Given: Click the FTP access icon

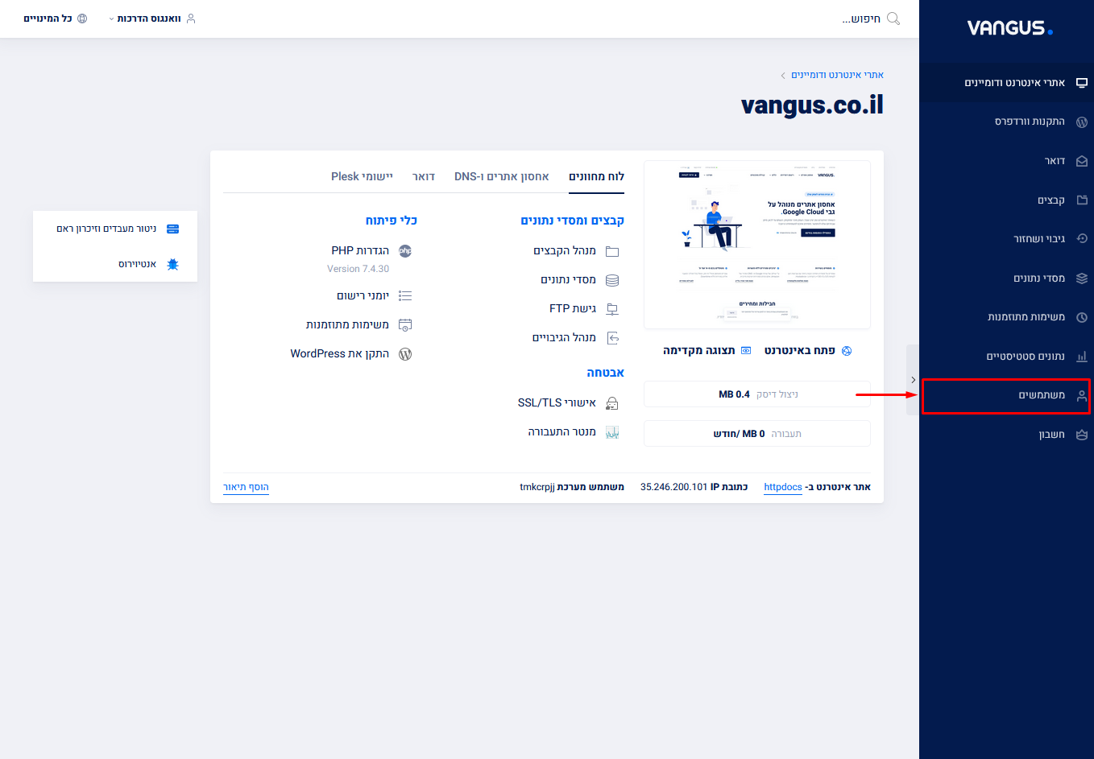Looking at the screenshot, I should coord(612,309).
